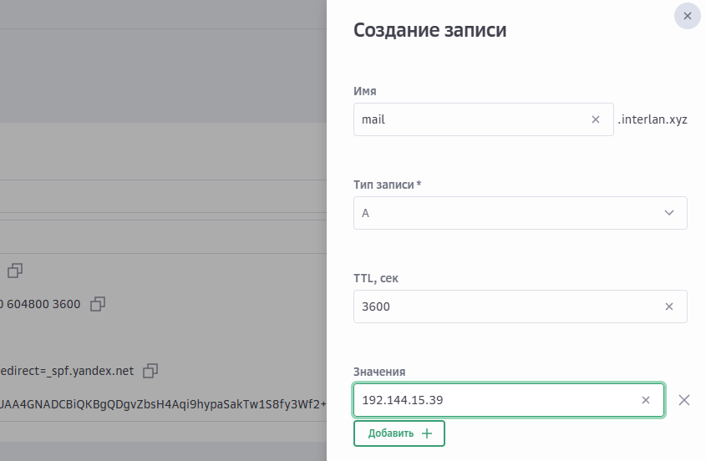
Task: Close the record creation panel
Action: tap(687, 16)
